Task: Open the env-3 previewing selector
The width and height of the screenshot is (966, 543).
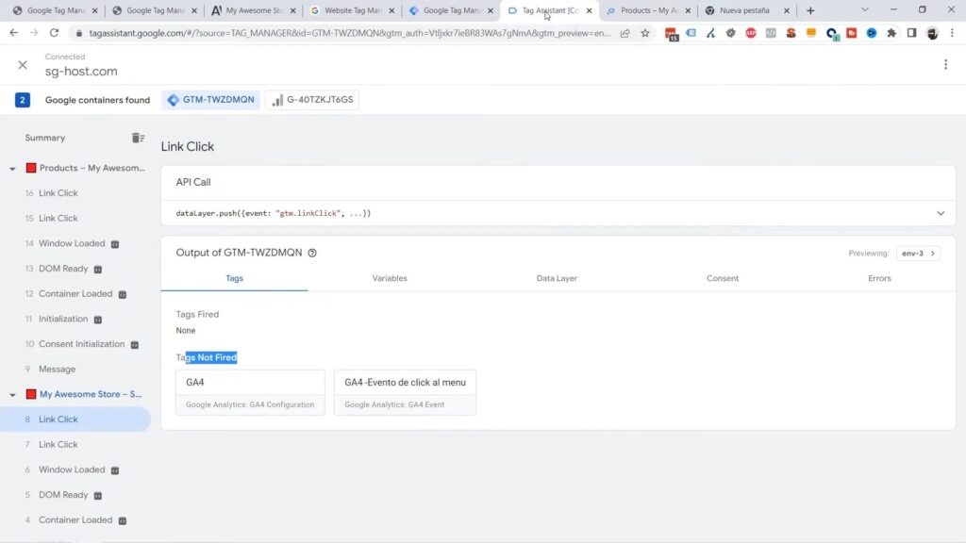Action: pos(918,253)
